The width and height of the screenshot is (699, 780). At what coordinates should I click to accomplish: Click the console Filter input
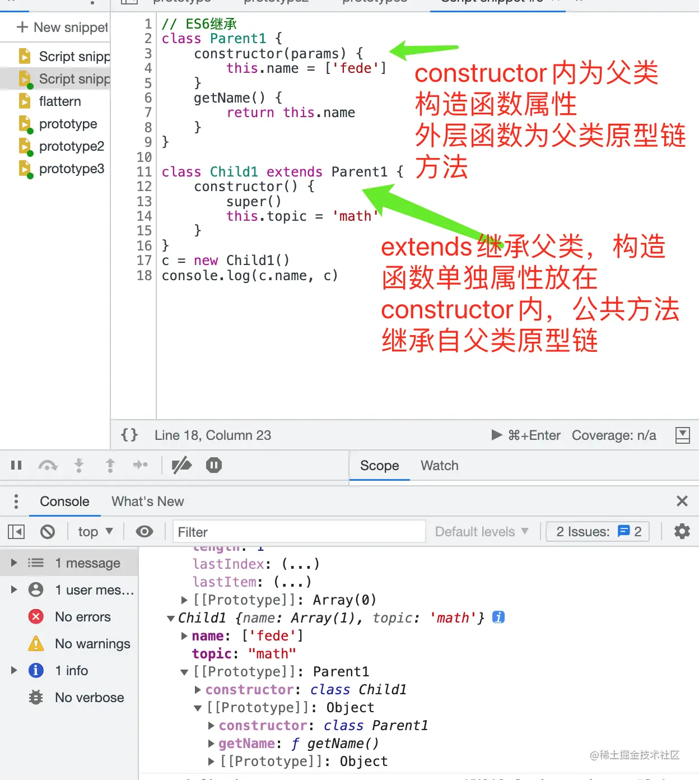(x=299, y=532)
